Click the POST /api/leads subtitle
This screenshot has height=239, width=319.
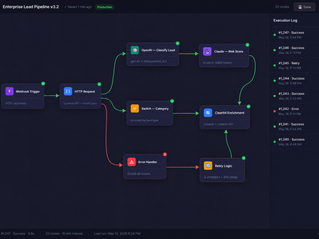tap(16, 103)
